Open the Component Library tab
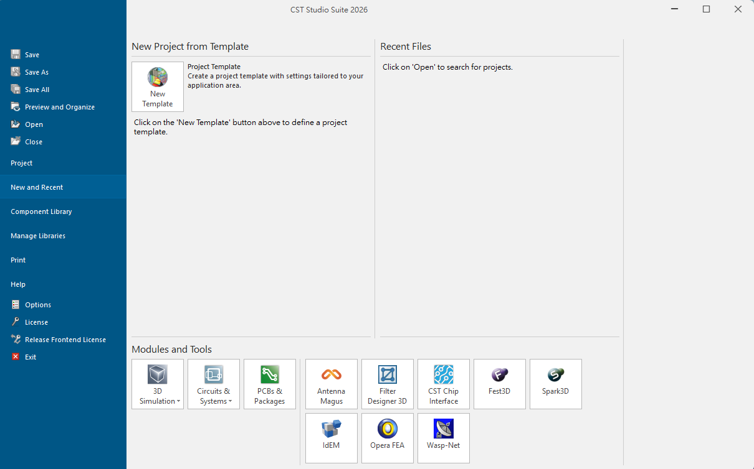754x469 pixels. pos(63,211)
